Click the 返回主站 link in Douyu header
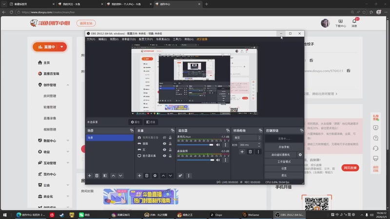This screenshot has width=390, height=219. [86, 23]
